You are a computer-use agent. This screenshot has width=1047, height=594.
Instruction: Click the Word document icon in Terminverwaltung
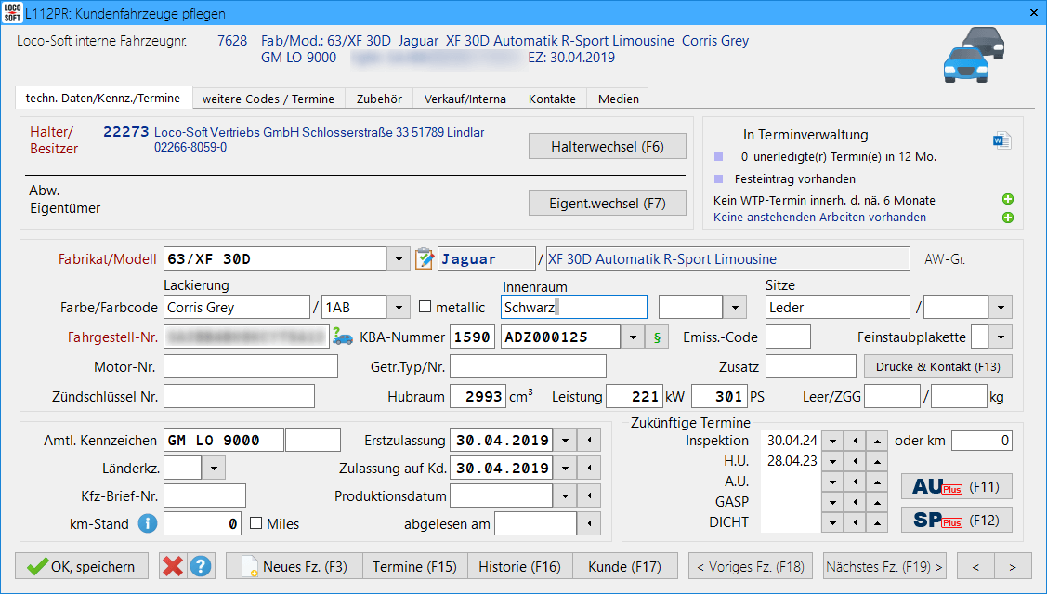(1001, 141)
